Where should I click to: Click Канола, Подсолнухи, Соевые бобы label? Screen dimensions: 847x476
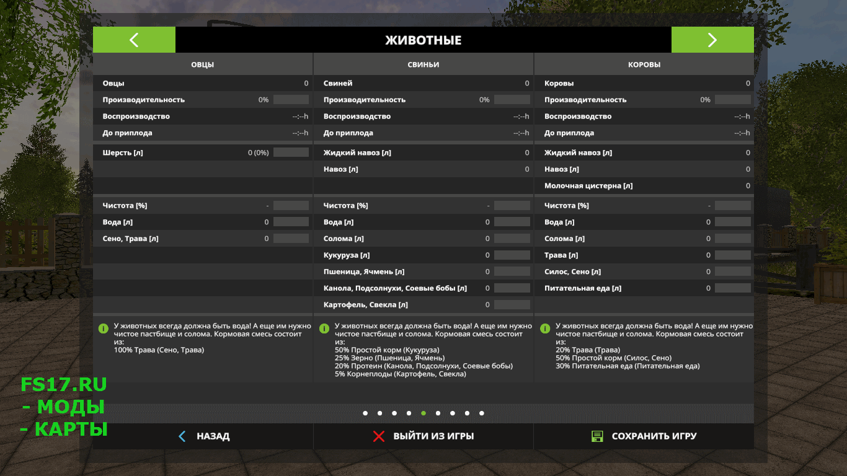pos(395,288)
